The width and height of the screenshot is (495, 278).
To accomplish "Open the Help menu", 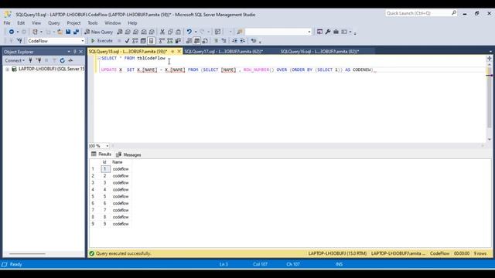I will coord(132,23).
